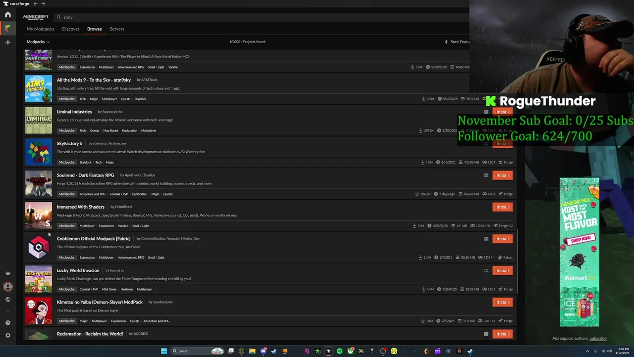Open Spotify from the taskbar
Viewport: 634px width, 357px height.
click(339, 351)
